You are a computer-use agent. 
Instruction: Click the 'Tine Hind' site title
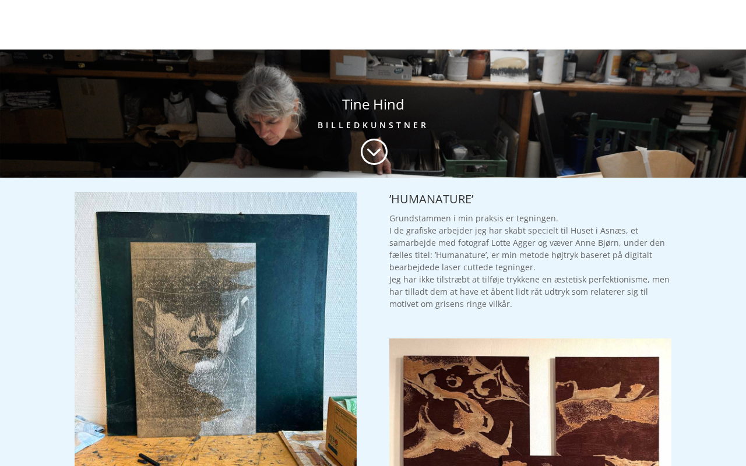tap(373, 104)
